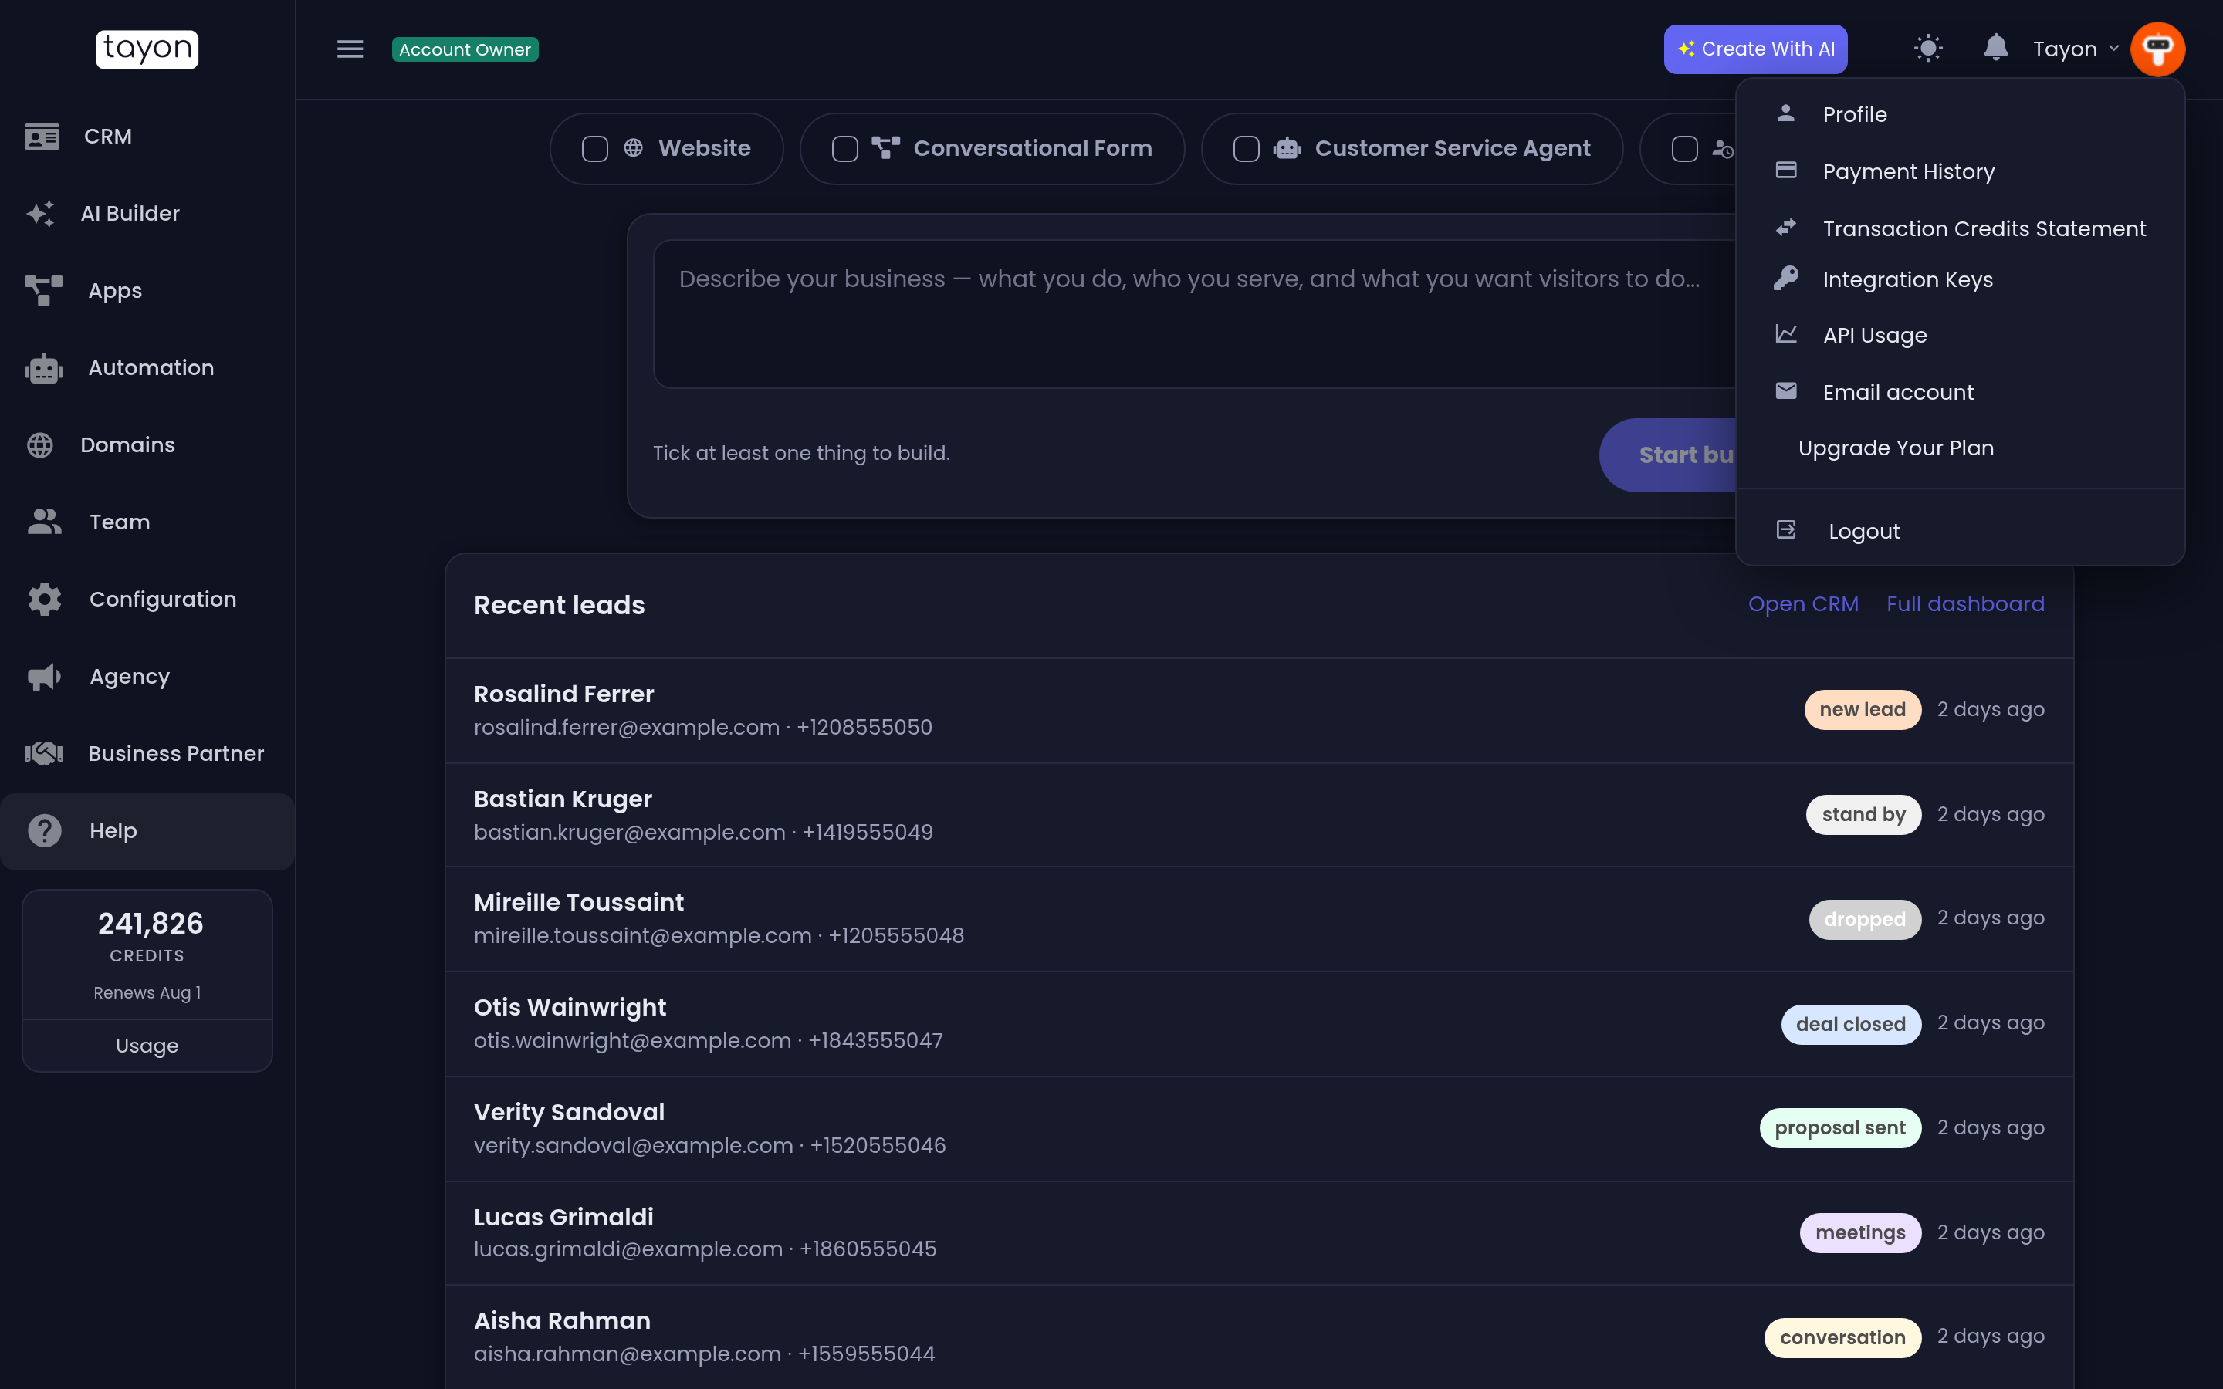Select Profile from the account menu
This screenshot has height=1389, width=2223.
[x=1961, y=114]
